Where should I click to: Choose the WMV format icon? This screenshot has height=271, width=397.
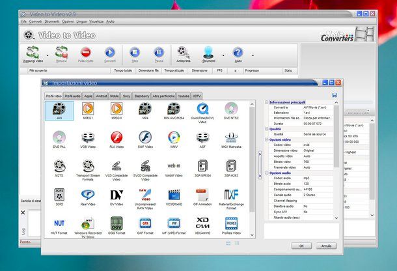pyautogui.click(x=174, y=139)
